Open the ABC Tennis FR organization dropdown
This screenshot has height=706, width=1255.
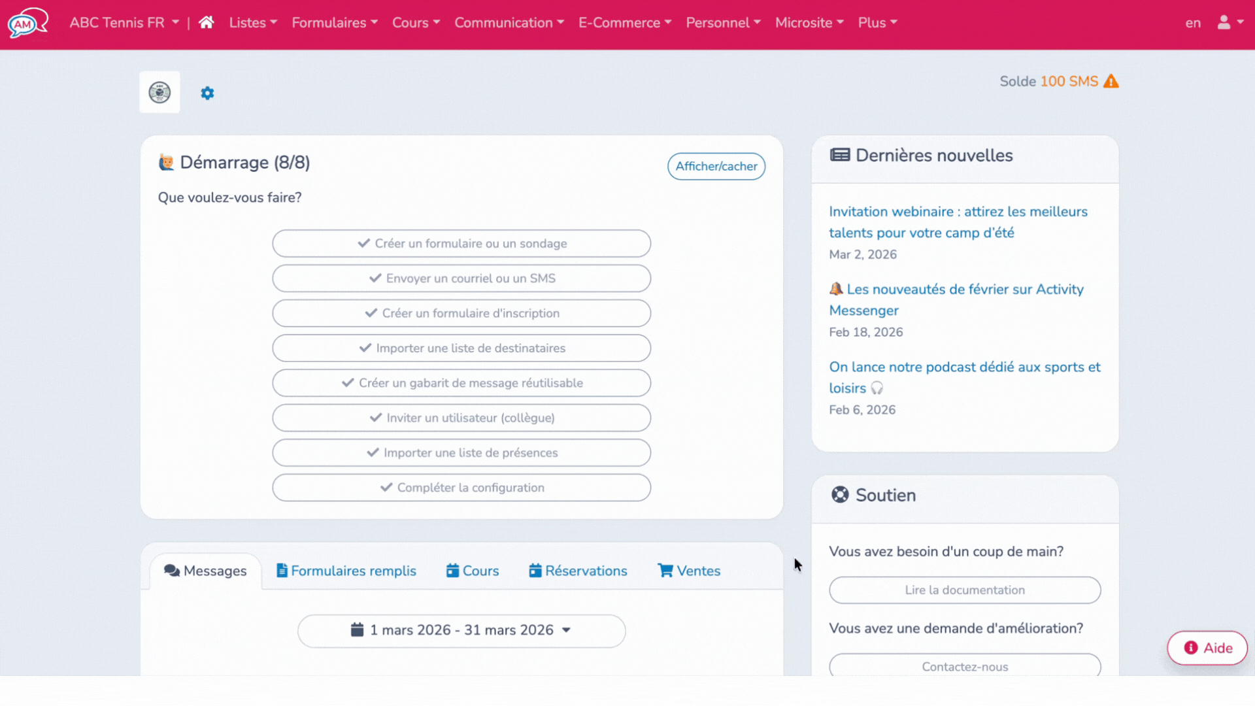(x=124, y=22)
